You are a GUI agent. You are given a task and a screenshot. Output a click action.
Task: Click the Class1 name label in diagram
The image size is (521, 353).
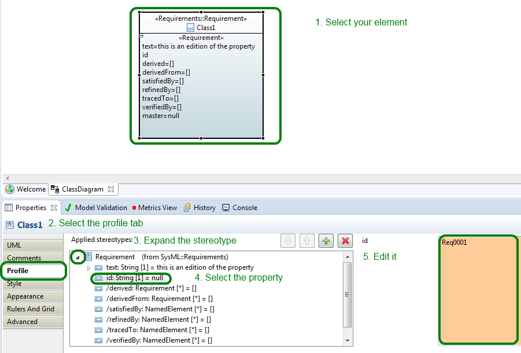point(206,28)
